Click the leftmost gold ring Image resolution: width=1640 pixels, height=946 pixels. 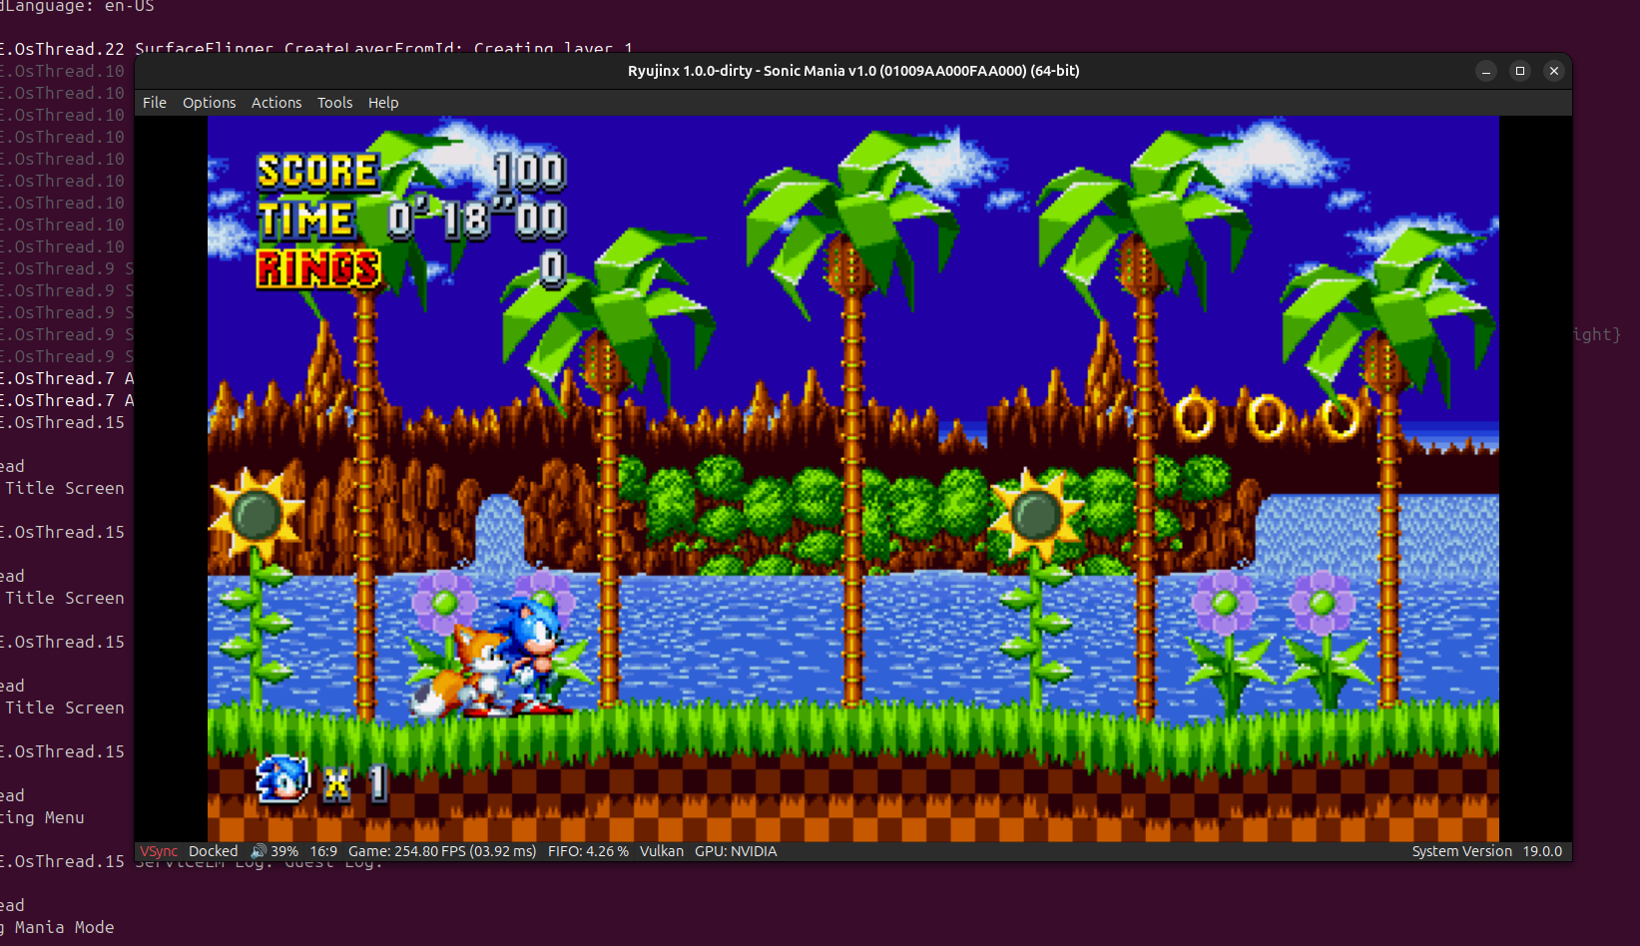(x=1194, y=417)
